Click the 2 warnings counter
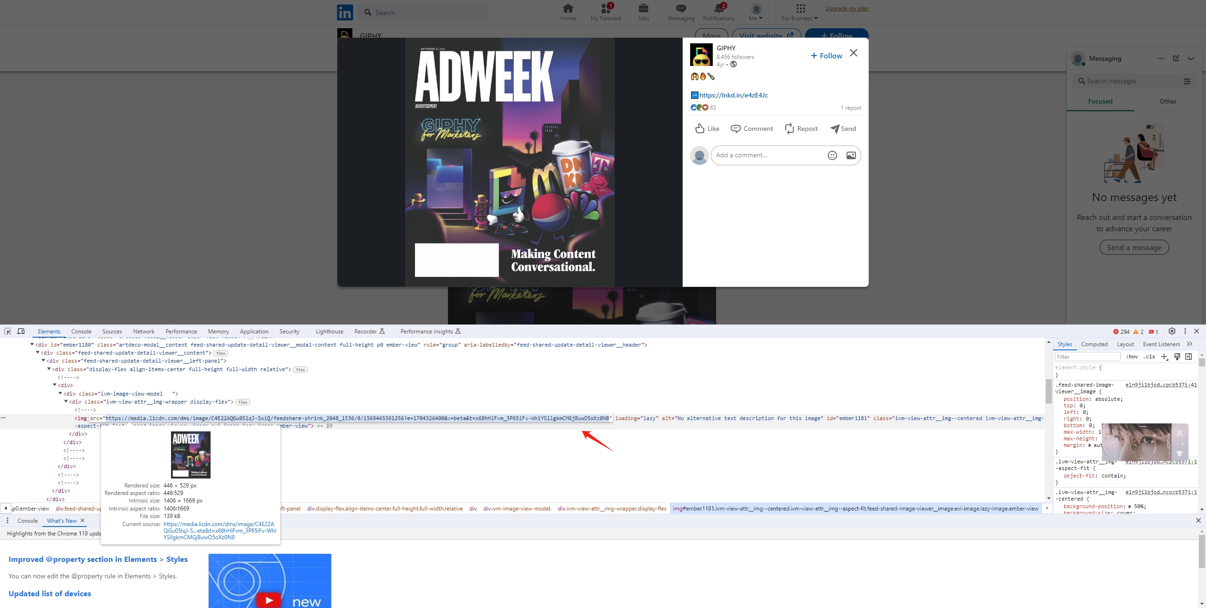1206x608 pixels. [1138, 332]
